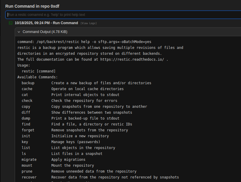Click the 'init' command name in output

[x=26, y=136]
